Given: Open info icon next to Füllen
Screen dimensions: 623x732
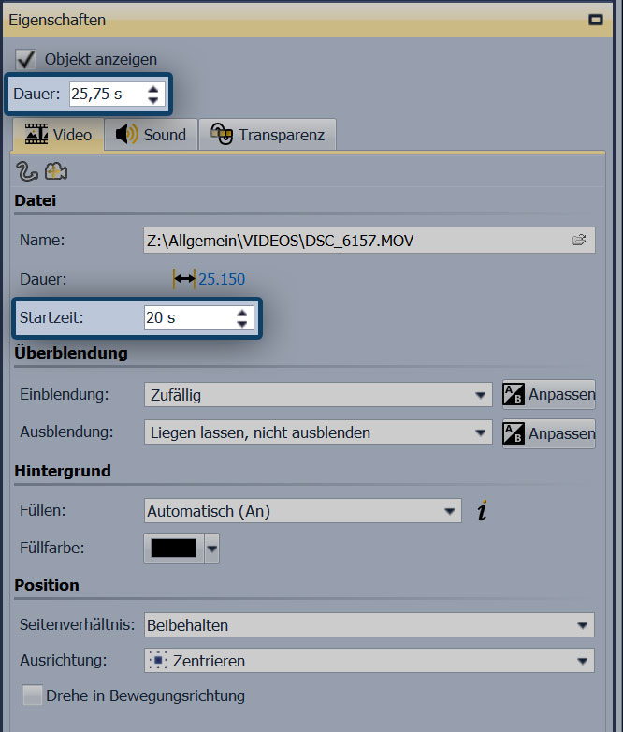Looking at the screenshot, I should coord(482,510).
